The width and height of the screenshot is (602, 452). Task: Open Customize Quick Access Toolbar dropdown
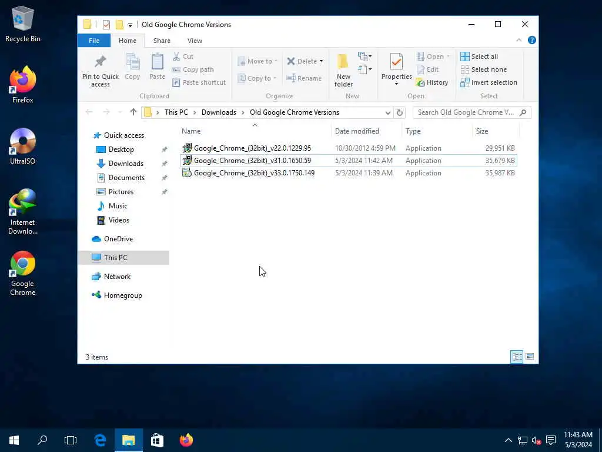pos(130,25)
